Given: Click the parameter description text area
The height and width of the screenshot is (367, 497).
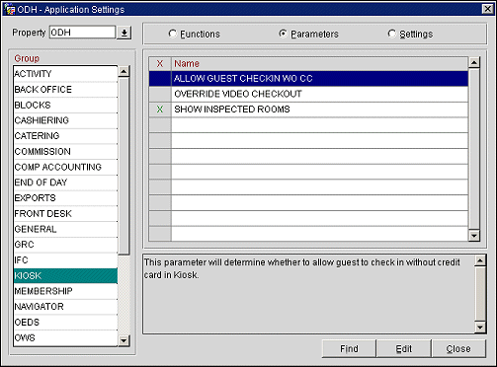Looking at the screenshot, I should [309, 294].
